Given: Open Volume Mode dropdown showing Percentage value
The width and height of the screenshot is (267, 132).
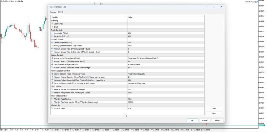Looking at the screenshot, I should [x=166, y=58].
